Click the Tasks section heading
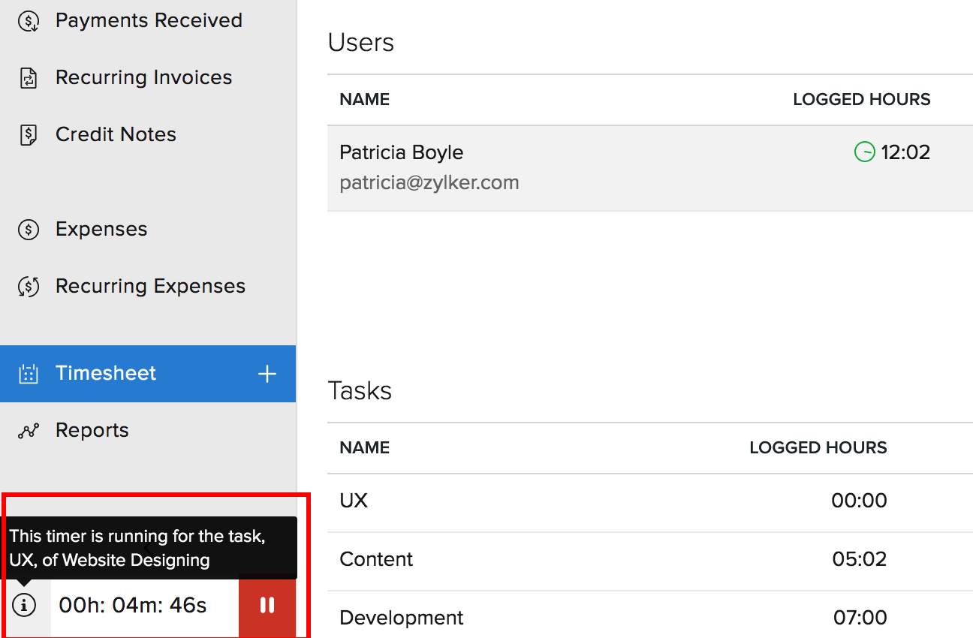 coord(359,390)
